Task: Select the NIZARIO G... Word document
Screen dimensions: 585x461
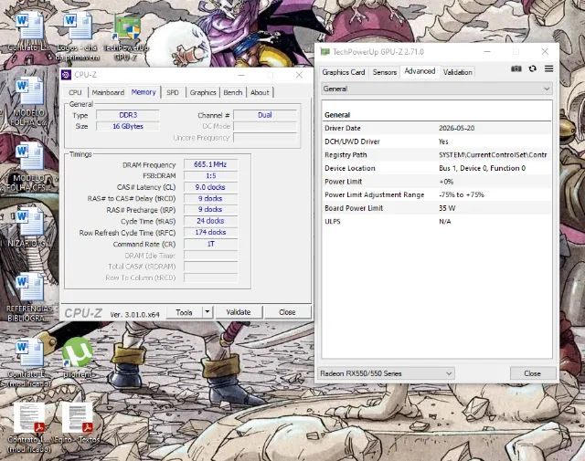Action: (x=28, y=226)
